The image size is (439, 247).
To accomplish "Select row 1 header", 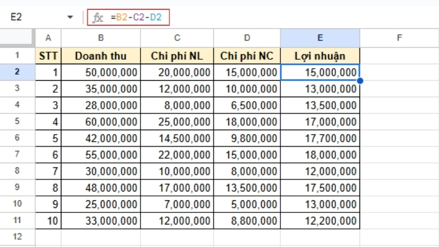I will 18,55.
